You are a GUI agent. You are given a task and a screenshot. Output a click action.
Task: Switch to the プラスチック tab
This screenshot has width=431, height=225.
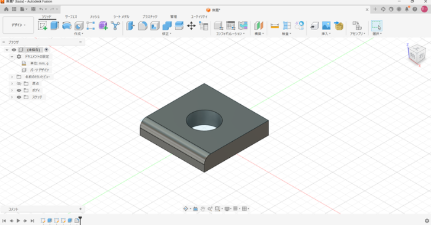coord(150,17)
